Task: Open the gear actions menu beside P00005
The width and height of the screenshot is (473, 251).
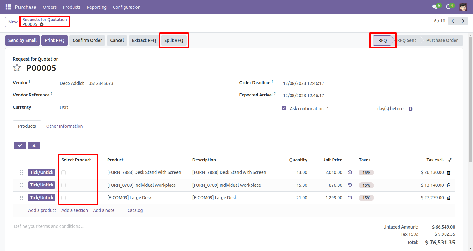Action: click(x=42, y=24)
